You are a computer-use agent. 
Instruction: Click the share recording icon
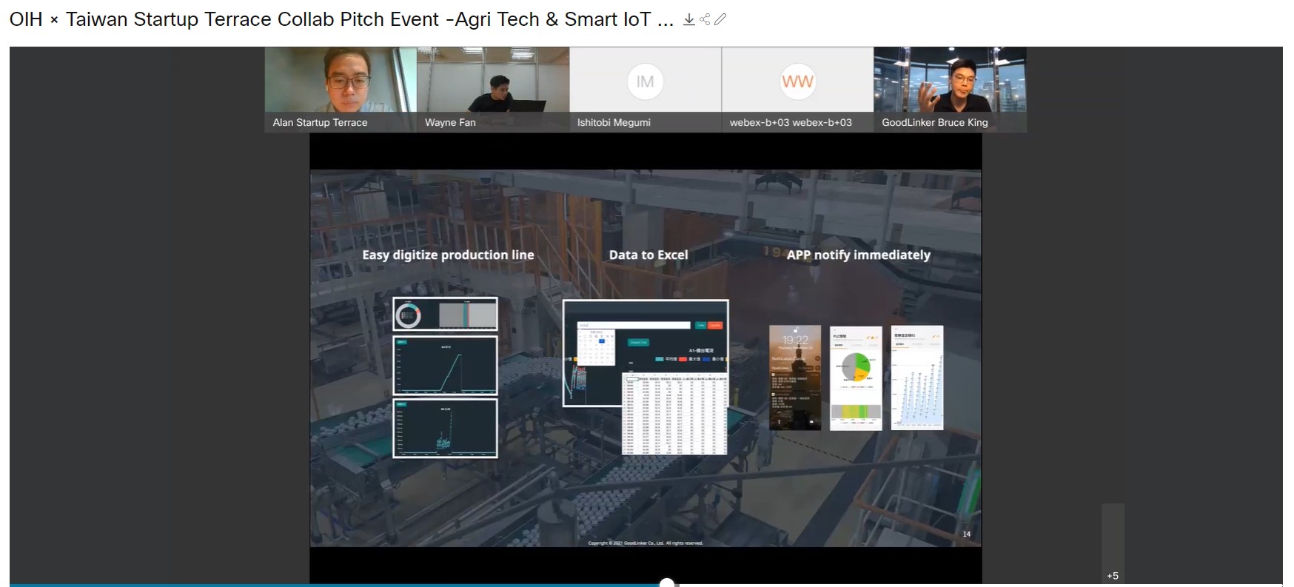point(705,19)
